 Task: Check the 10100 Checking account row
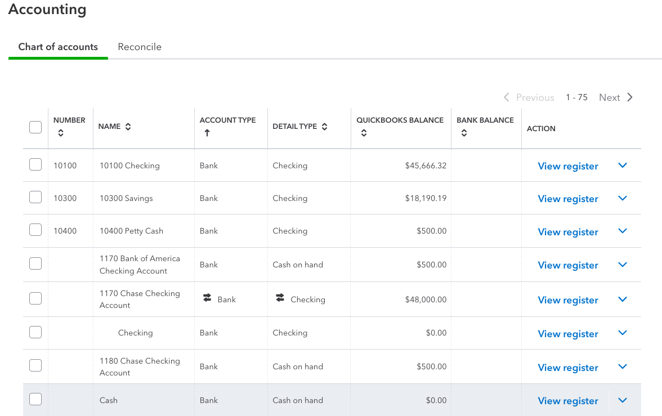pyautogui.click(x=35, y=164)
